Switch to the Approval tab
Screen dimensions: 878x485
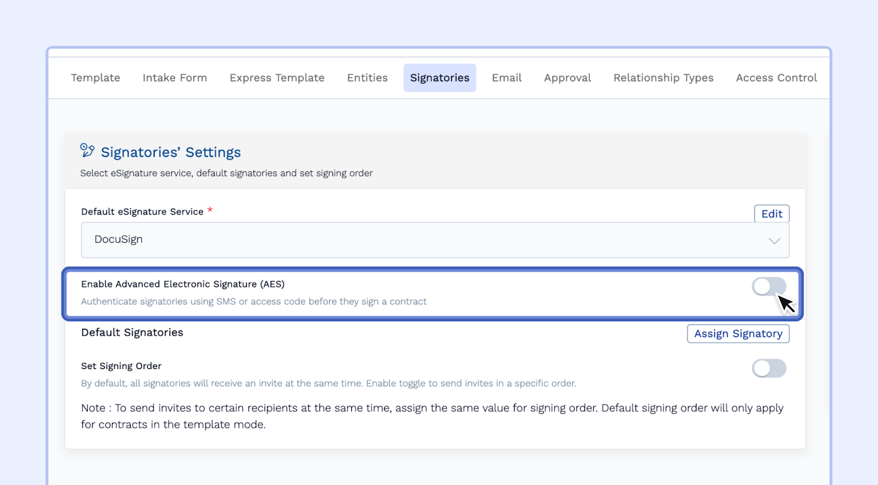tap(567, 78)
